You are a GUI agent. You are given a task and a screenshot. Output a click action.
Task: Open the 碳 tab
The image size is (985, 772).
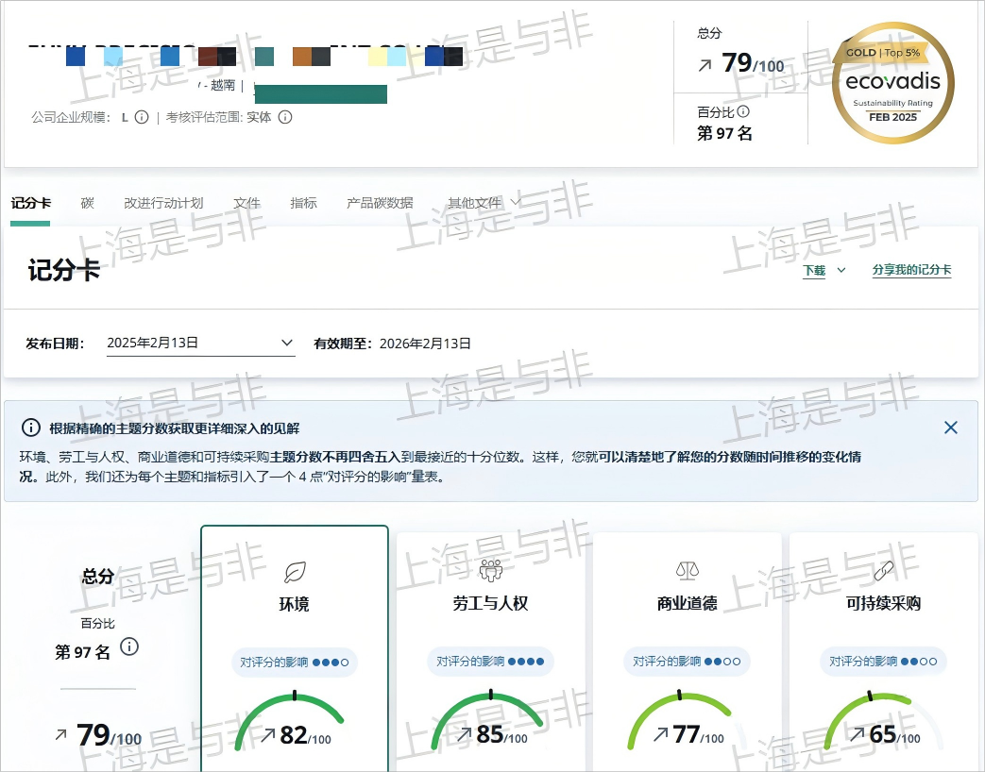[x=87, y=203]
